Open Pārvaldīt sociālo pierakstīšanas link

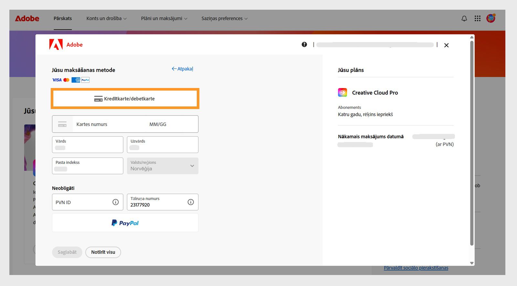(416, 268)
